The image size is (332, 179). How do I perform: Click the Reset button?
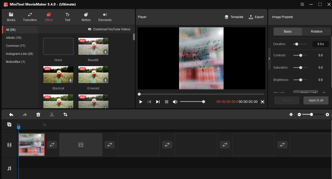(287, 100)
